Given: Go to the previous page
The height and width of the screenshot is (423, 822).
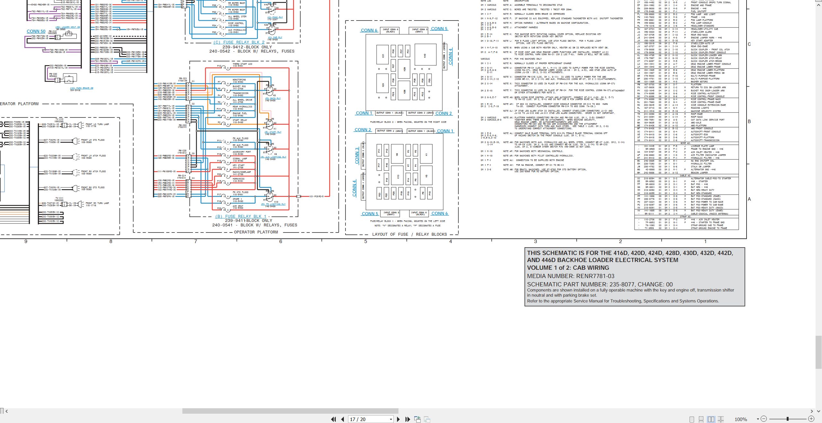Looking at the screenshot, I should coord(343,419).
